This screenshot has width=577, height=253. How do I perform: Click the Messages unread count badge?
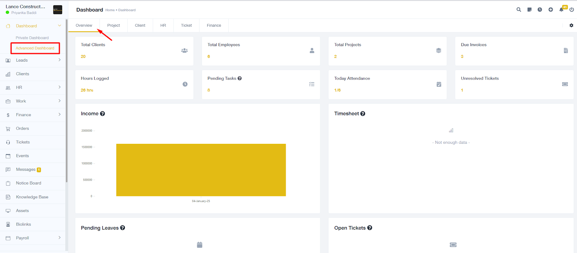tap(39, 170)
